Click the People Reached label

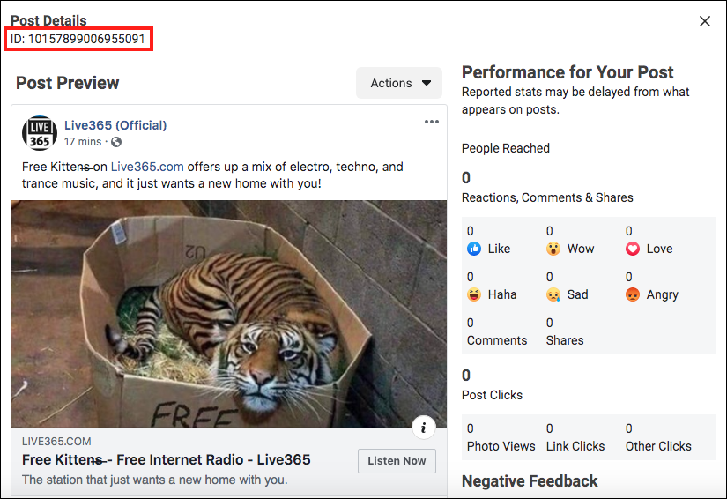coord(506,148)
